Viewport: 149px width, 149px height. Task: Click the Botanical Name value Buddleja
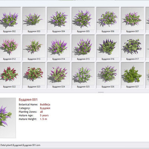[x=45, y=105]
